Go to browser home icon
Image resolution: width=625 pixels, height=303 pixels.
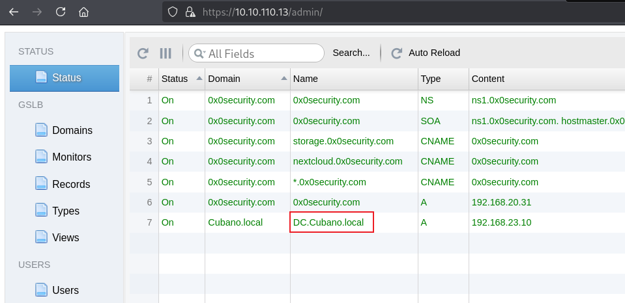pyautogui.click(x=83, y=12)
